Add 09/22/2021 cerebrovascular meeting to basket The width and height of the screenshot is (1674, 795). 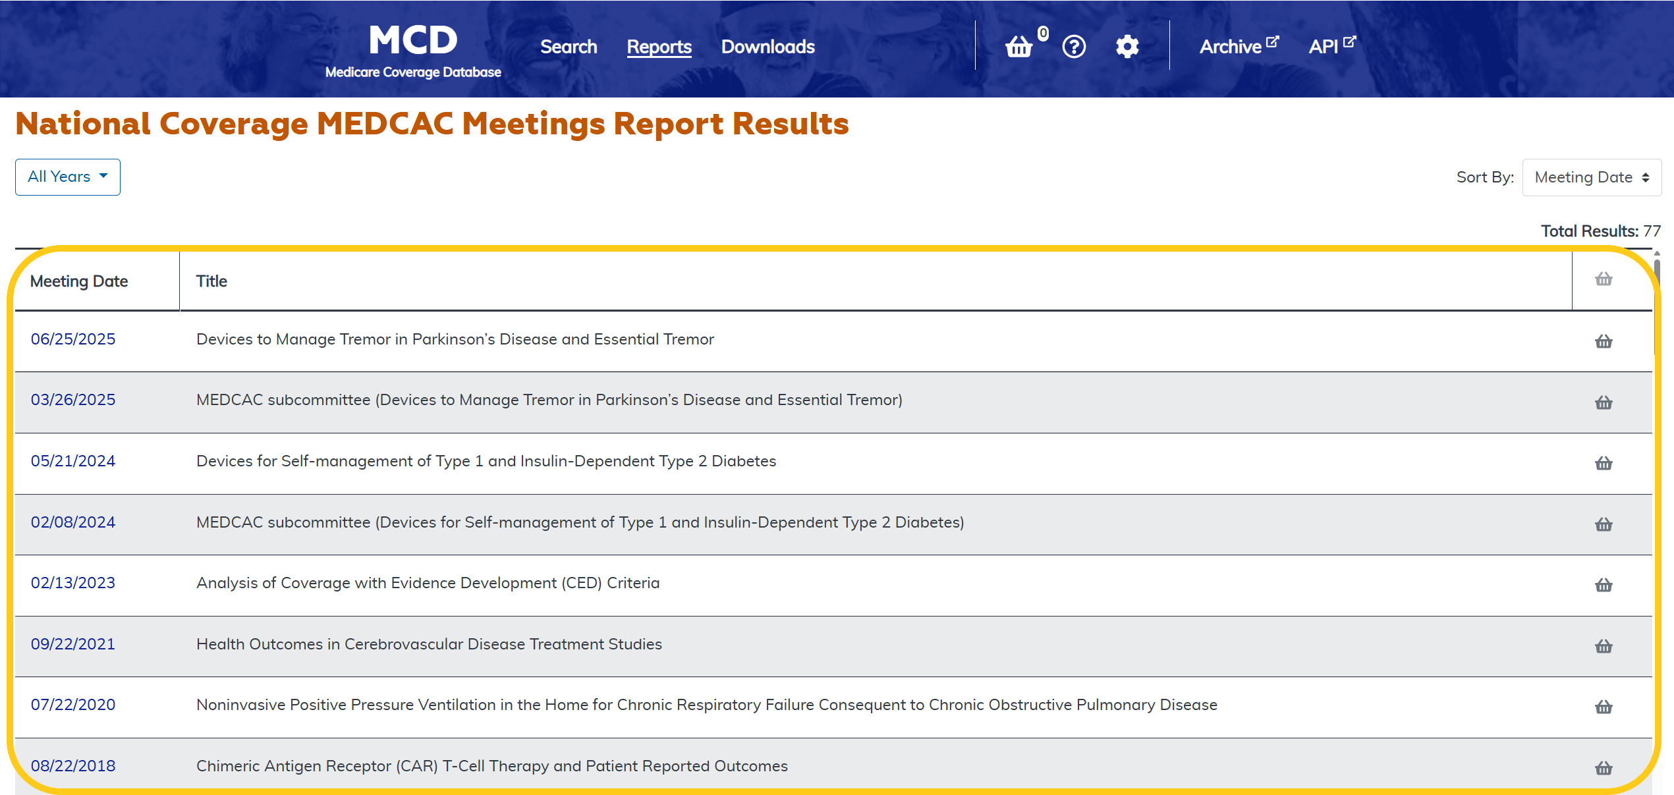1603,646
